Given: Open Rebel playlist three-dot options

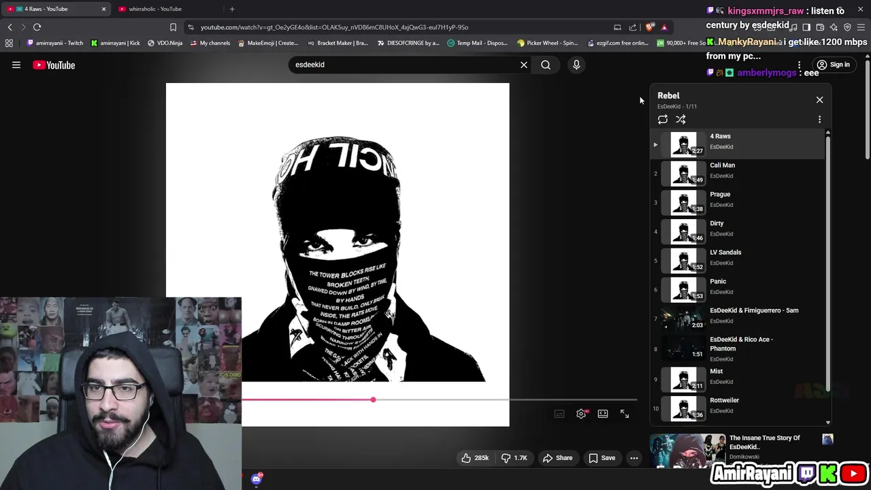Looking at the screenshot, I should click(x=819, y=119).
